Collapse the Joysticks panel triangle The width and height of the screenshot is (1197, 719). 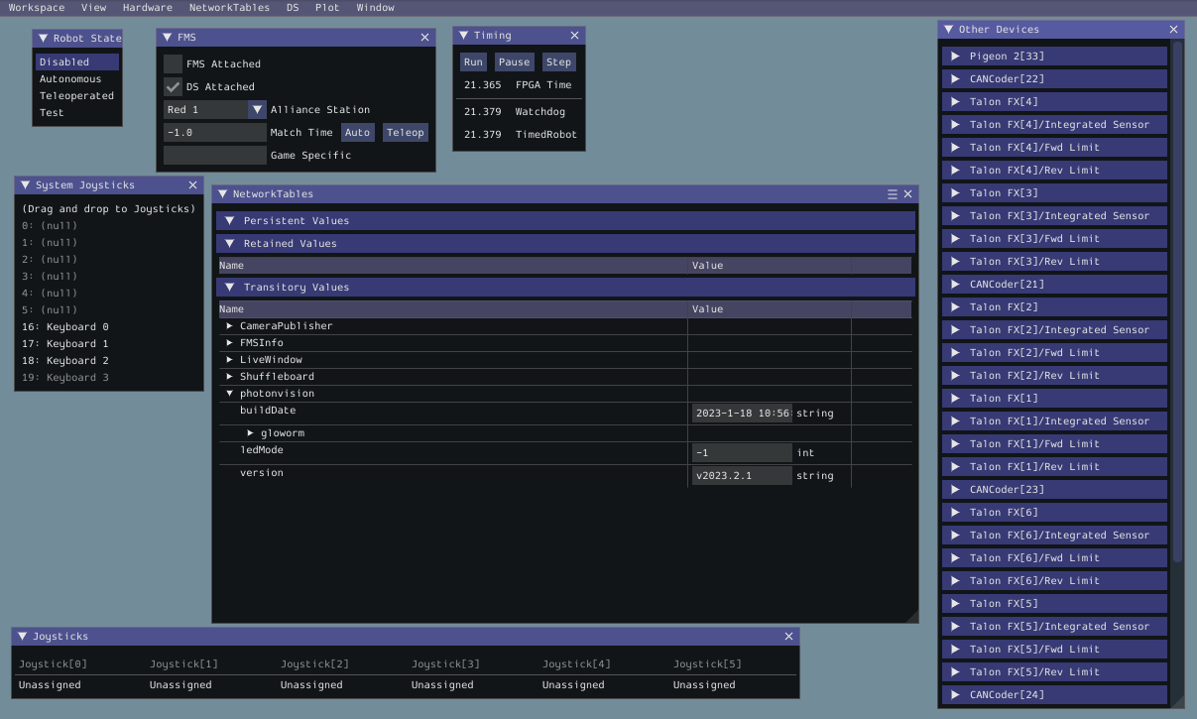pyautogui.click(x=21, y=636)
